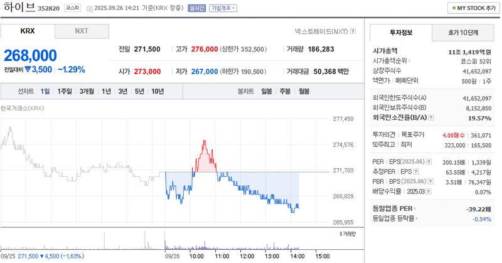The height and width of the screenshot is (263, 502).
Task: Add stock via MY STOCK 추가 button
Action: click(x=474, y=8)
